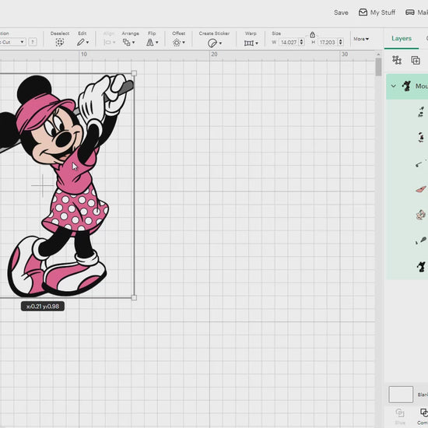Click the Save button
428x428 pixels.
[341, 12]
